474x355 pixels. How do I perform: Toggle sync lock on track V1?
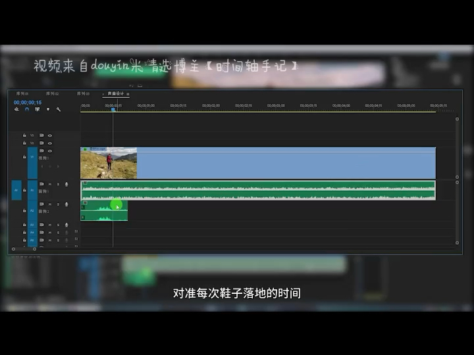41,151
